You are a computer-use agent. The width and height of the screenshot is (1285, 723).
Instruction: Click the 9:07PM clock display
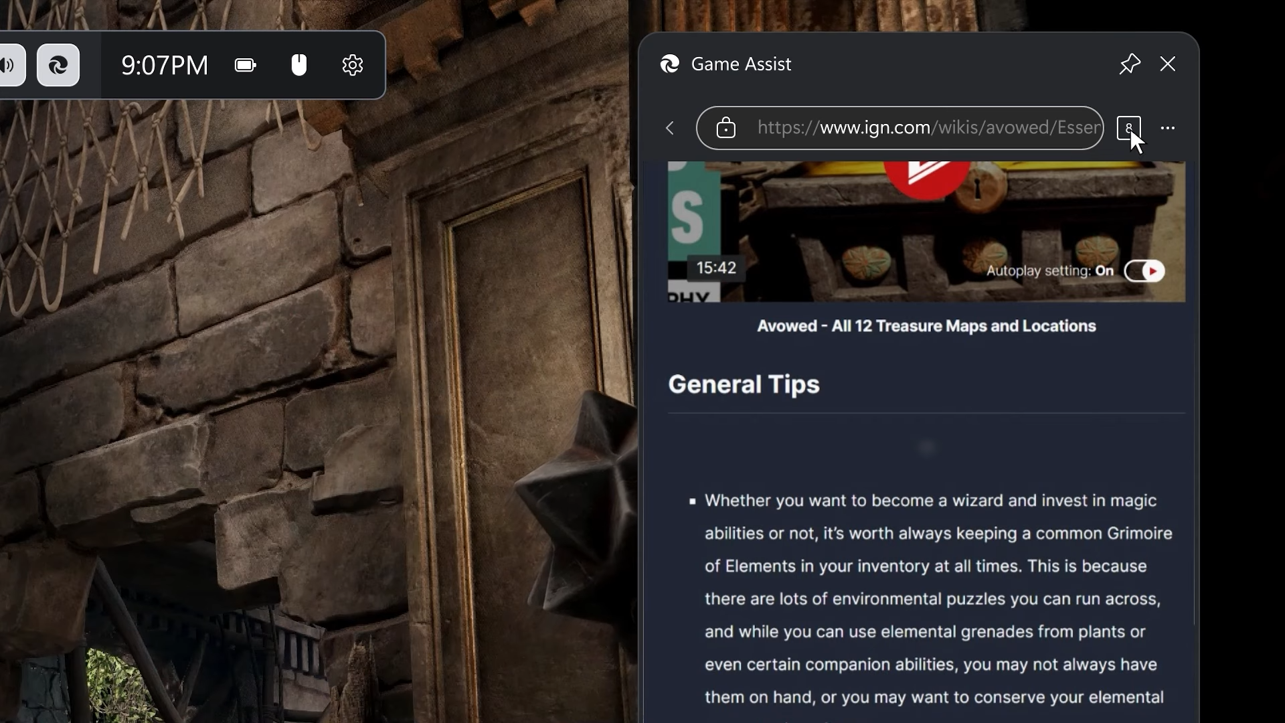click(x=165, y=65)
